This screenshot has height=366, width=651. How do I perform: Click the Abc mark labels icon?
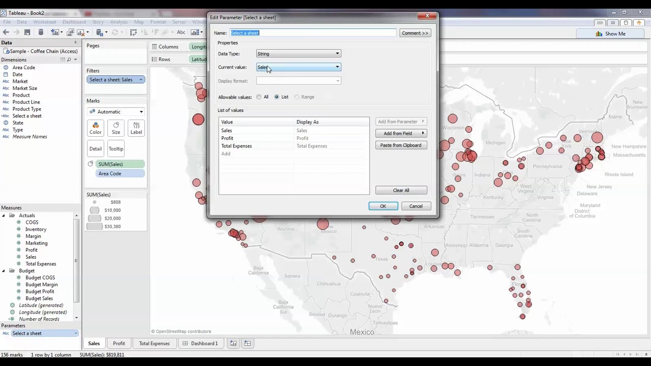tap(181, 33)
